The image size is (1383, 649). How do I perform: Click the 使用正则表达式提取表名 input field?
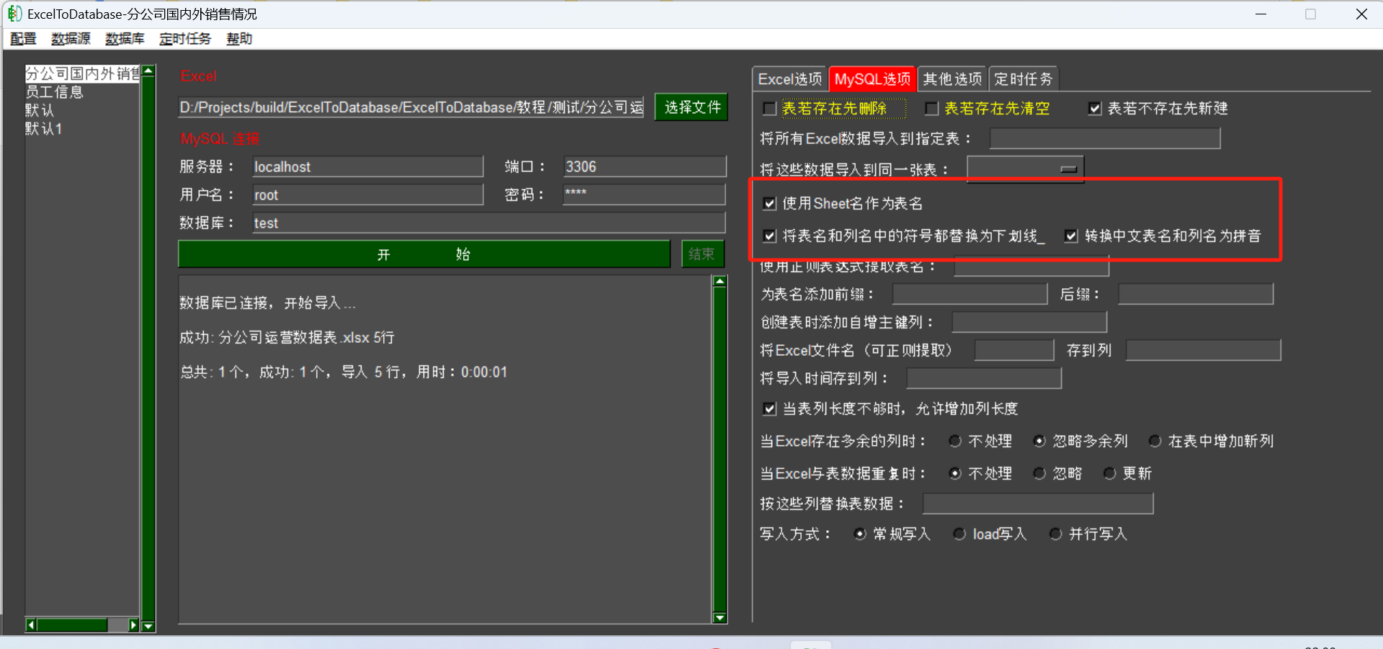[1031, 267]
